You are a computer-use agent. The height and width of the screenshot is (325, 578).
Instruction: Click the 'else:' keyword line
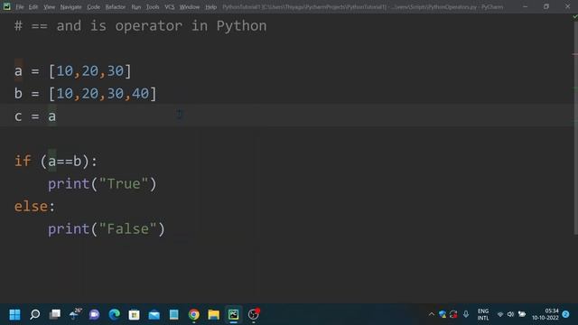click(34, 207)
